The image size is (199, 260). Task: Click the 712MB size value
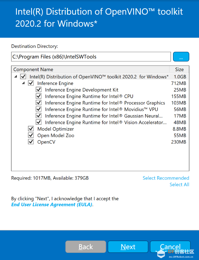pyautogui.click(x=178, y=83)
